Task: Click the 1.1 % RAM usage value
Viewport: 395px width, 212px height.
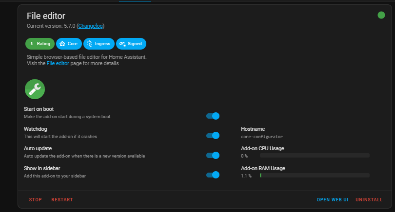Action: point(246,176)
